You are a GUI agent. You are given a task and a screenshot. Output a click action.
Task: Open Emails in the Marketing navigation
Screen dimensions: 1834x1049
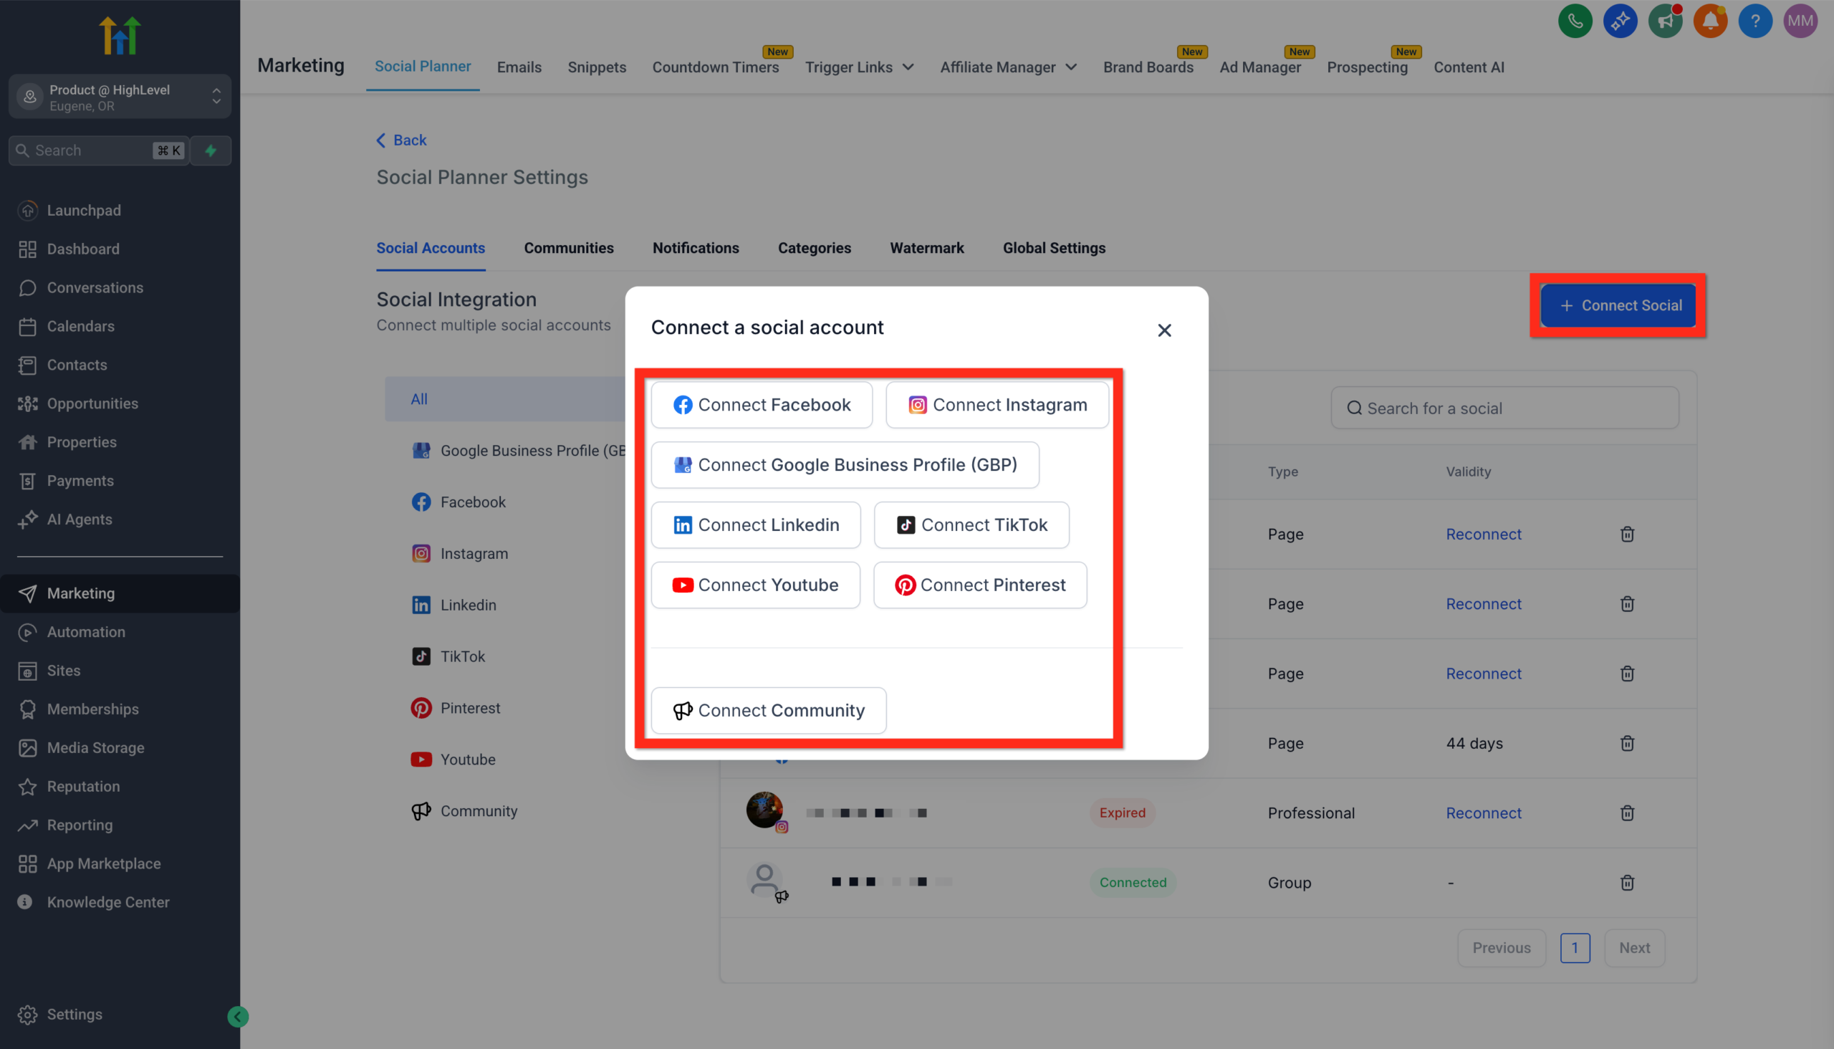[519, 67]
